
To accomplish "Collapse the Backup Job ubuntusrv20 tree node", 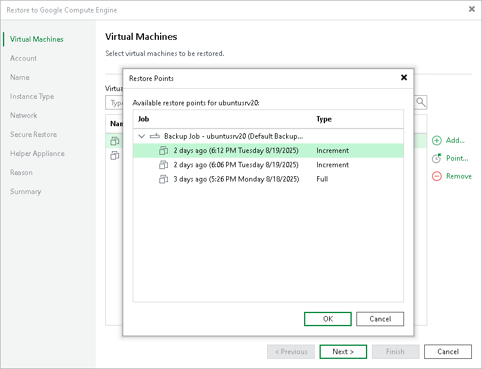I will coord(142,136).
